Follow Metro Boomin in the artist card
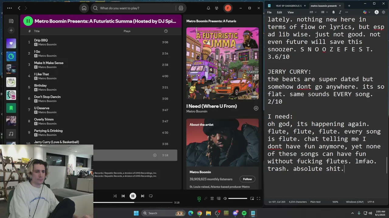This screenshot has height=218, width=389. tap(247, 179)
